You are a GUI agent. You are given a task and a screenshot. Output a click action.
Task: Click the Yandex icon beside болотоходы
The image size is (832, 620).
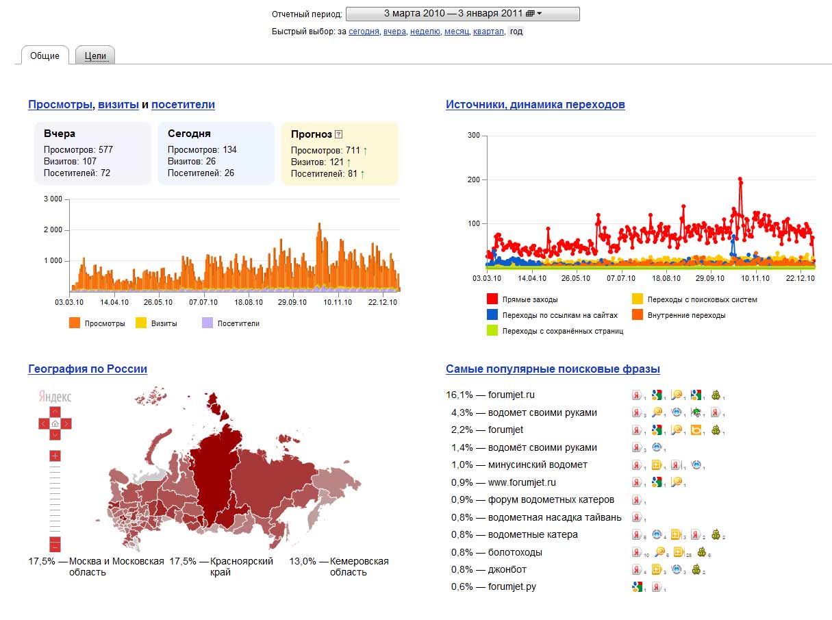click(x=637, y=552)
